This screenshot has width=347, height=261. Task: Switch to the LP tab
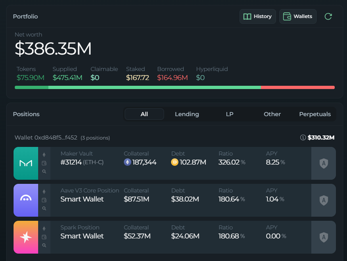(230, 114)
